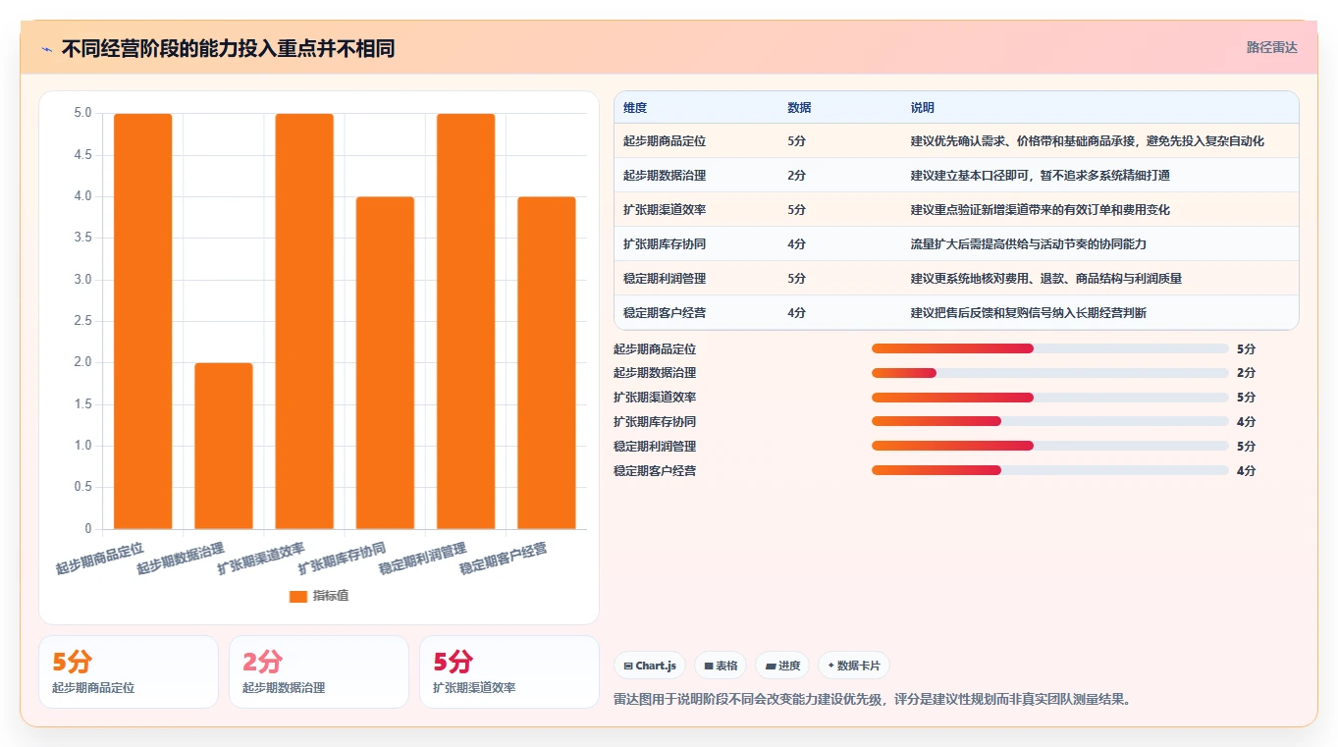1338x747 pixels.
Task: Click the 指标值 legend label text
Action: coord(331,597)
